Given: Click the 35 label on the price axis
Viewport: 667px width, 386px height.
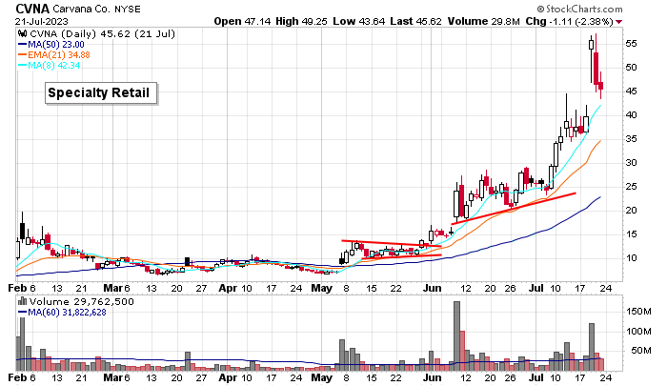Looking at the screenshot, I should click(x=631, y=139).
